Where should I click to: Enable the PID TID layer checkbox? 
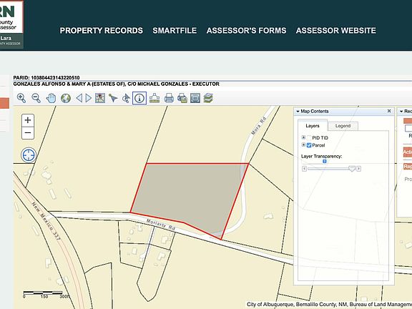309,138
